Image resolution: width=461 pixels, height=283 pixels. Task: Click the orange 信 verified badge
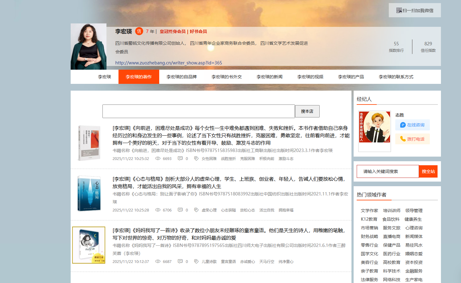pyautogui.click(x=139, y=31)
